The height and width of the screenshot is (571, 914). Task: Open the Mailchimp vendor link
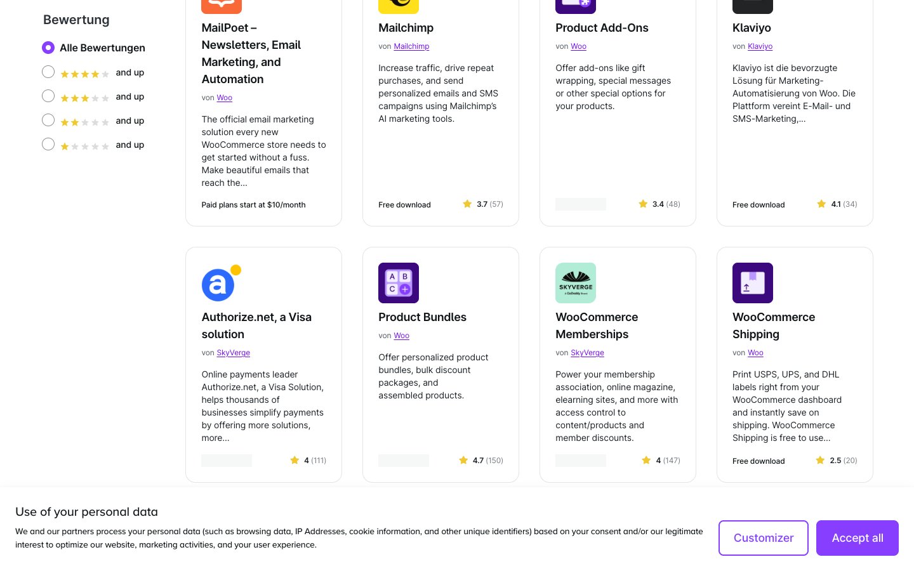point(411,46)
